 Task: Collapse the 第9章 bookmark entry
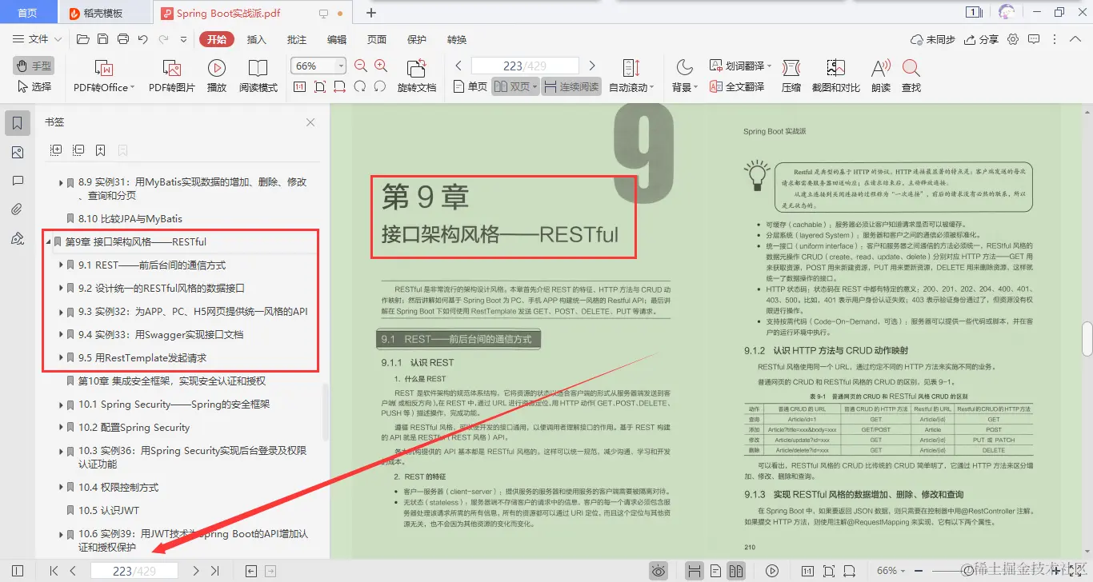point(49,241)
